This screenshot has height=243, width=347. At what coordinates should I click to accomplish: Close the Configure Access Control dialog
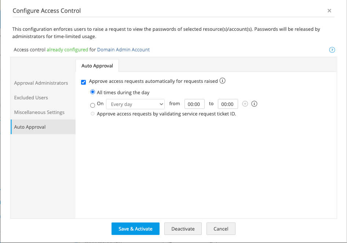[x=329, y=11]
